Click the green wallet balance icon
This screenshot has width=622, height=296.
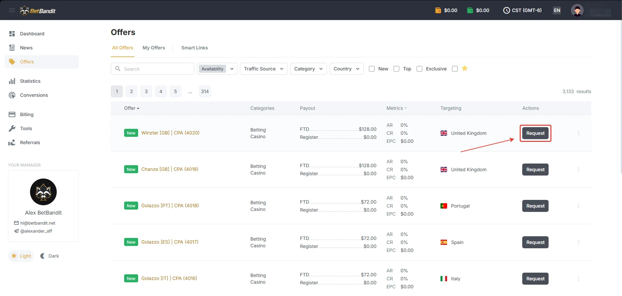point(470,10)
